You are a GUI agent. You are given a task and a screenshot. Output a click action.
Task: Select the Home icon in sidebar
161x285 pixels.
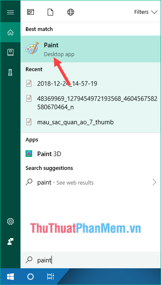pyautogui.click(x=10, y=33)
